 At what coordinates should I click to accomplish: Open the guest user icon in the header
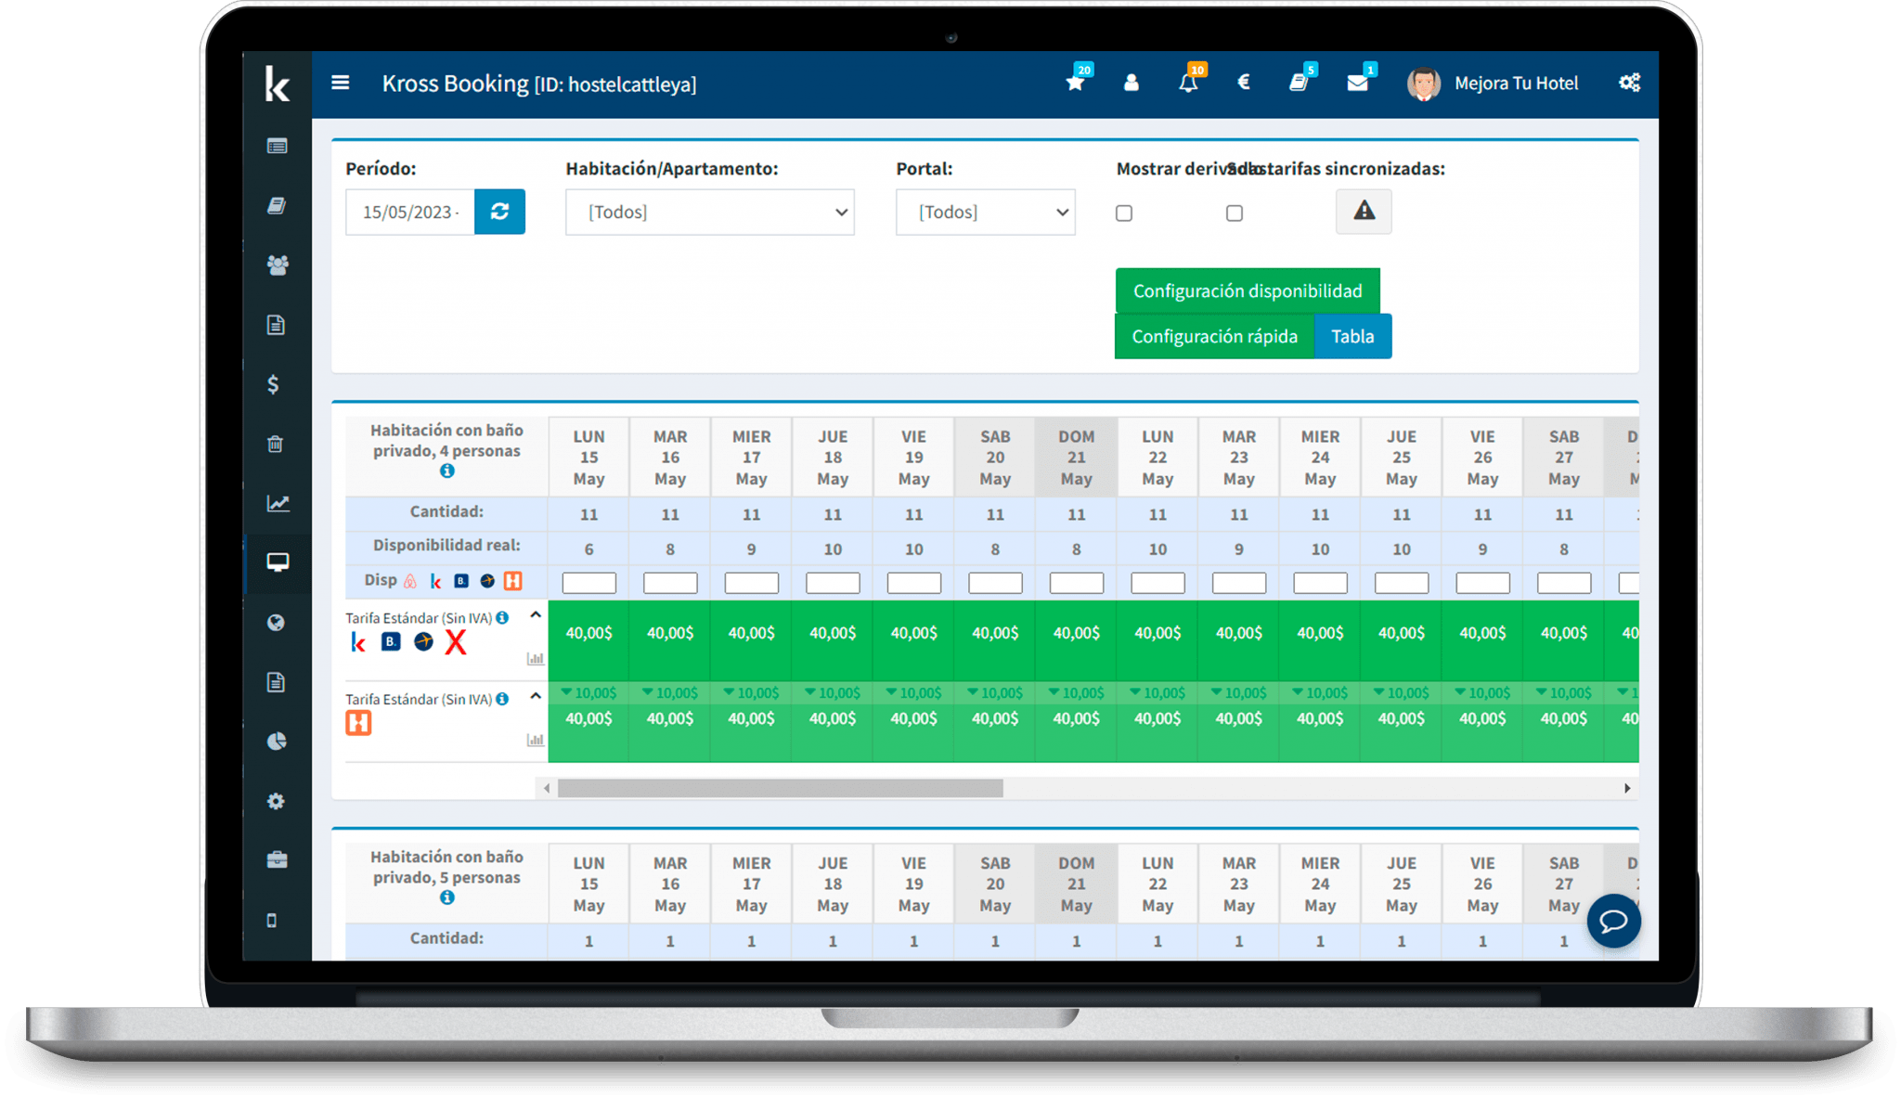tap(1131, 83)
